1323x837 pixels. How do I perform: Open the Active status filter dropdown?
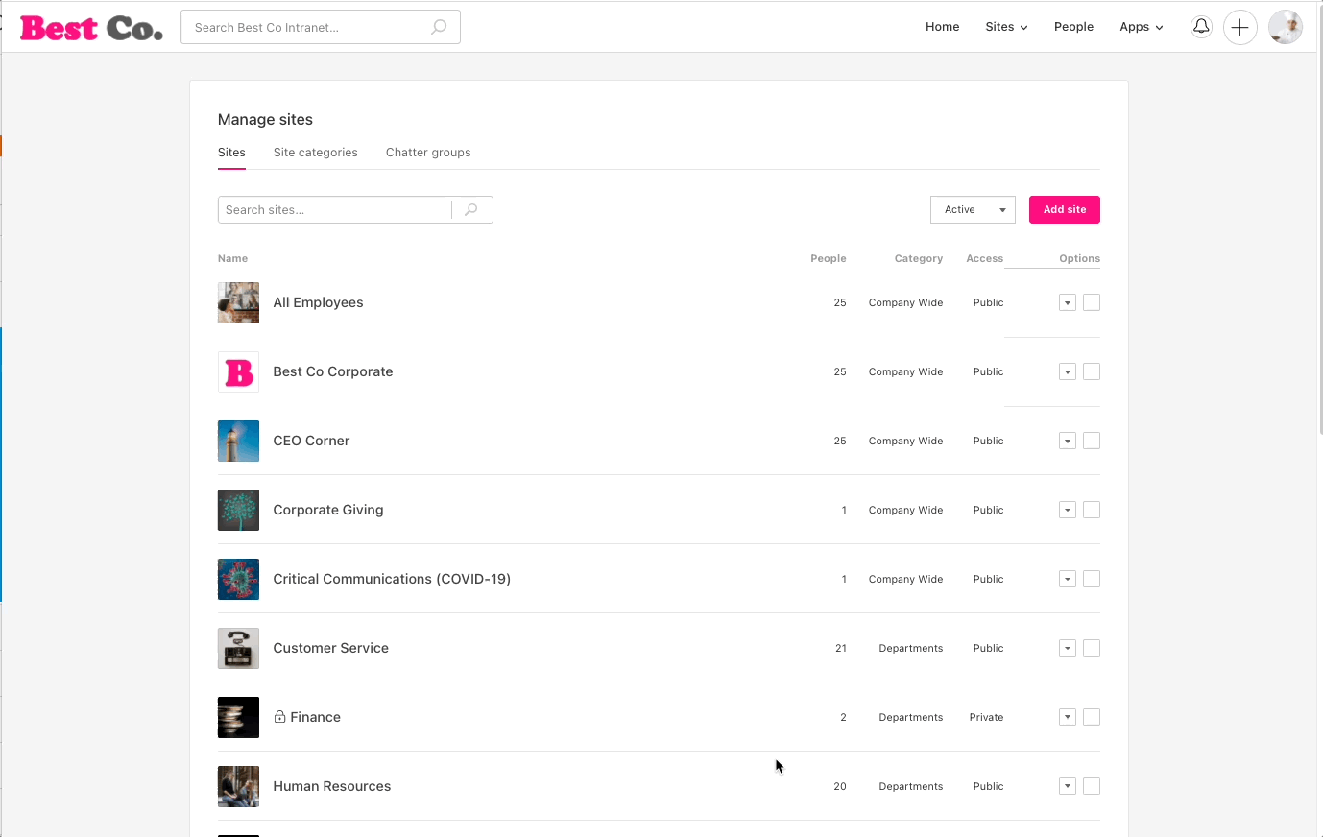tap(973, 210)
